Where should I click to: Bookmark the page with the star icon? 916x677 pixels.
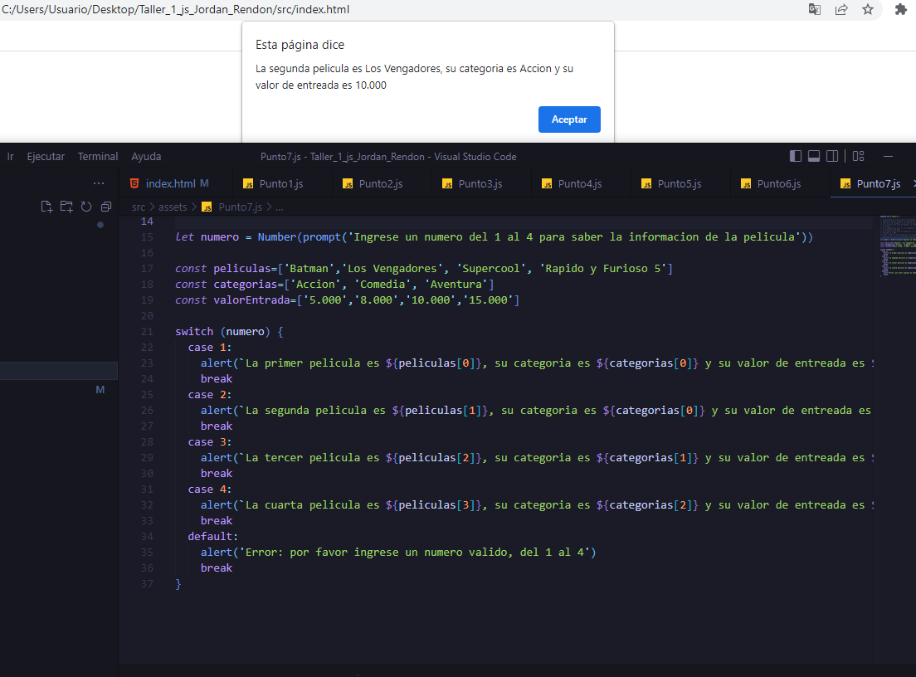[x=868, y=9]
